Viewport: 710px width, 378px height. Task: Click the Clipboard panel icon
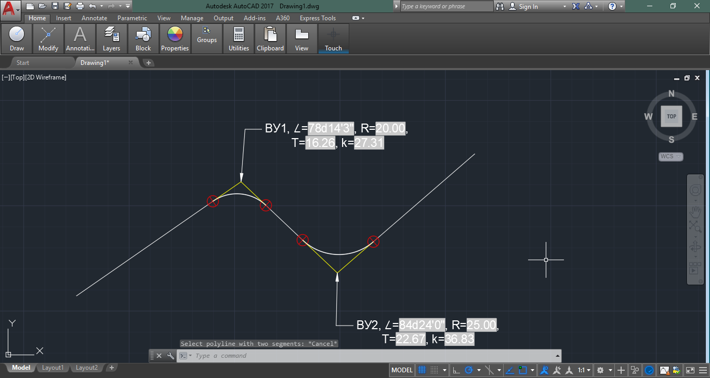[270, 39]
